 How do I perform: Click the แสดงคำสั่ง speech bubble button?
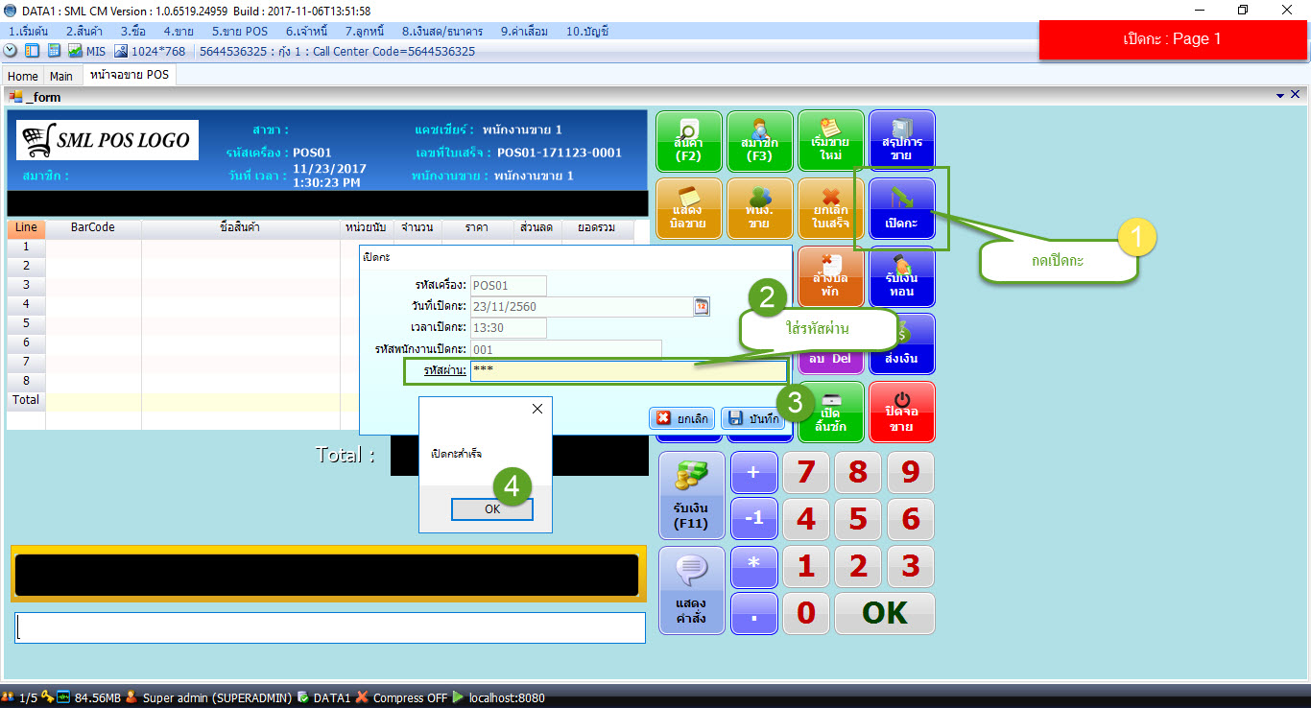[691, 590]
